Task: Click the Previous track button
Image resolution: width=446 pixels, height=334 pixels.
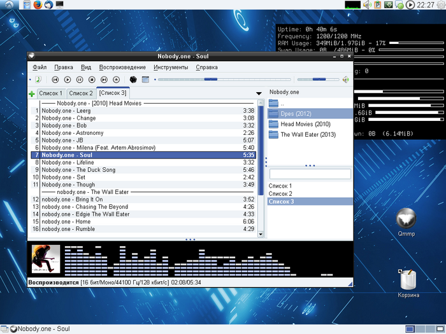Action: 55,80
